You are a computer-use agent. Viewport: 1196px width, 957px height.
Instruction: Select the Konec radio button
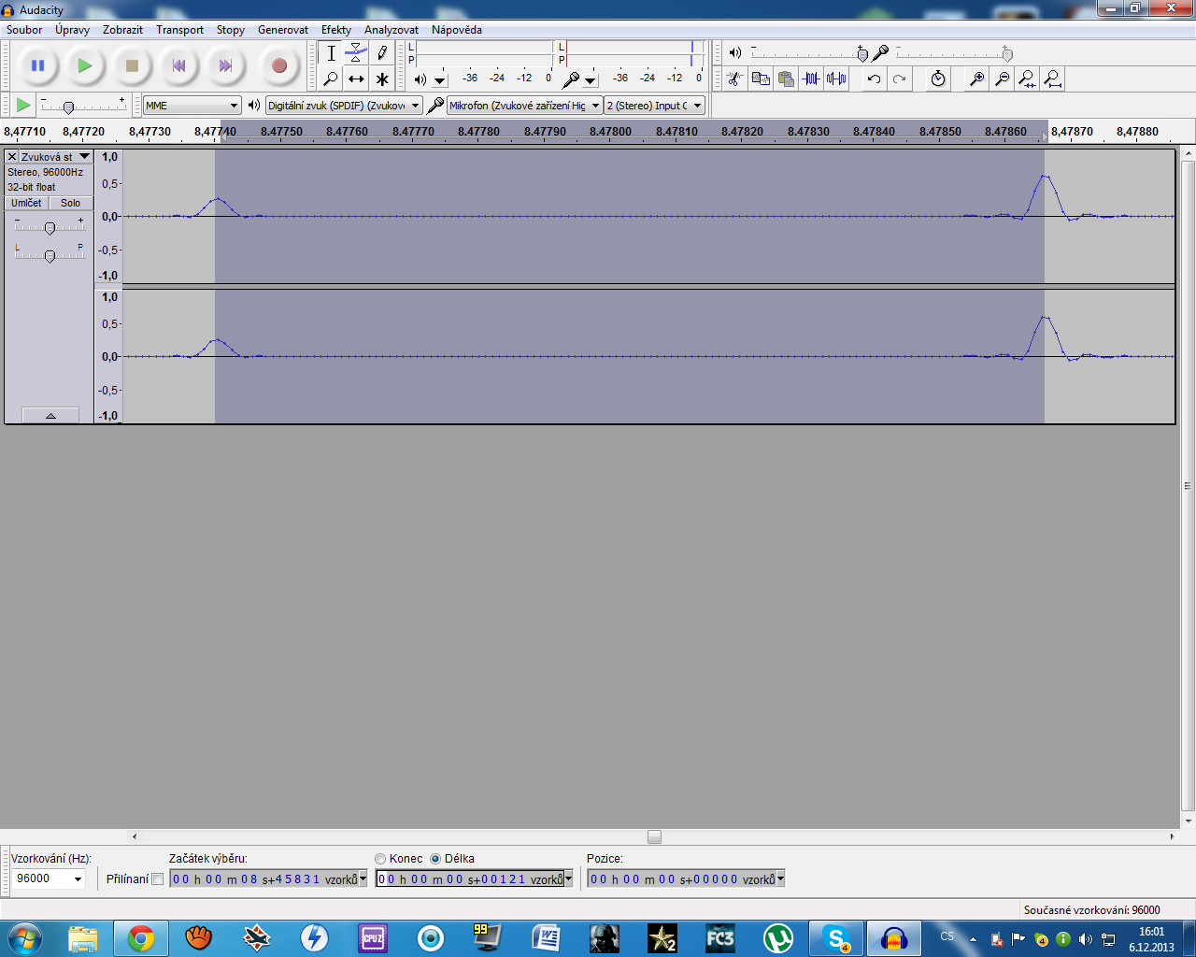pyautogui.click(x=380, y=859)
